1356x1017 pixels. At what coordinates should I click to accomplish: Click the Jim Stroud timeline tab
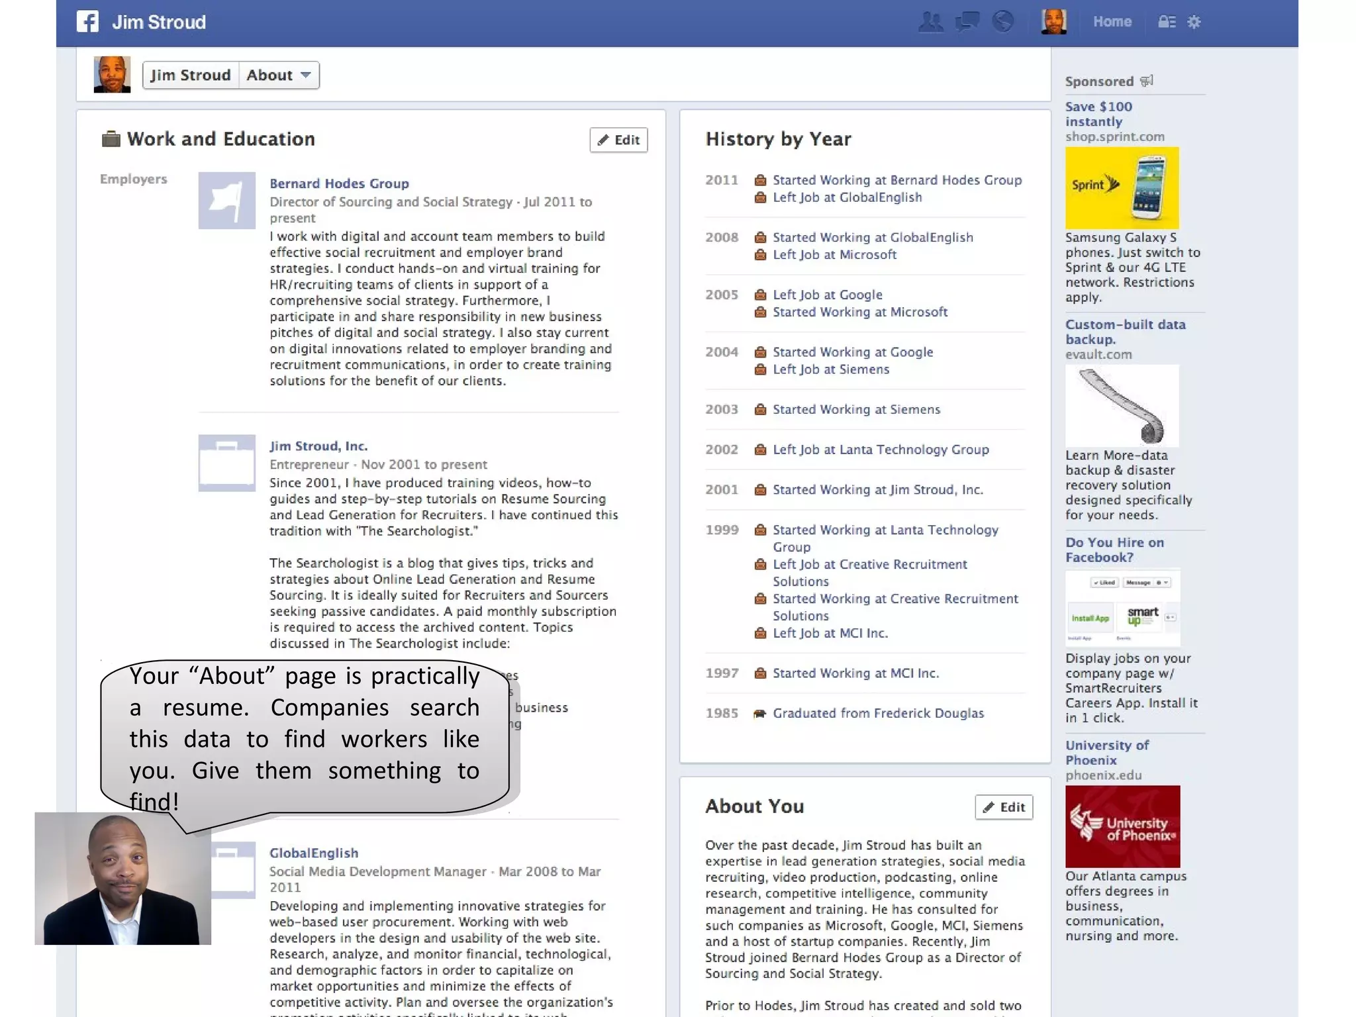coord(191,75)
